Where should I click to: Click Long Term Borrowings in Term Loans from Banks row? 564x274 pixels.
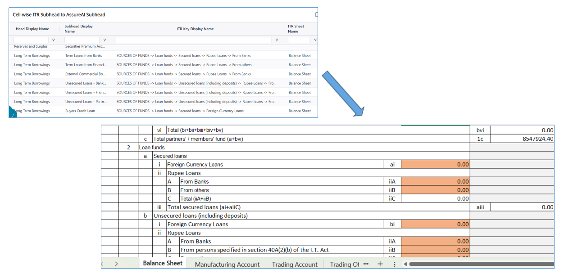(x=32, y=55)
